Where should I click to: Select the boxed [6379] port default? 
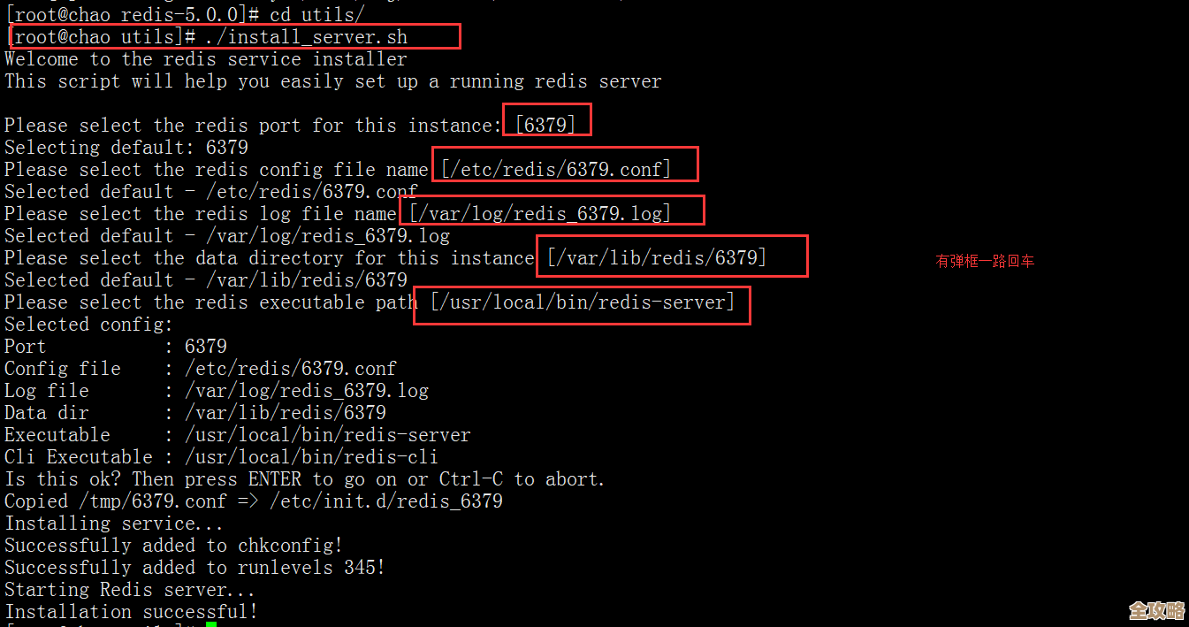(545, 125)
